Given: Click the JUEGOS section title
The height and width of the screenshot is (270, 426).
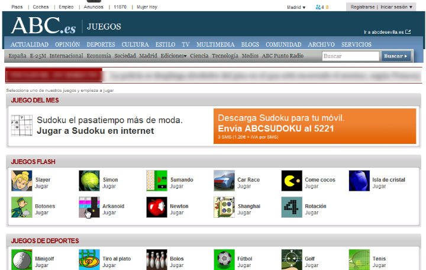Looking at the screenshot, I should (x=104, y=27).
